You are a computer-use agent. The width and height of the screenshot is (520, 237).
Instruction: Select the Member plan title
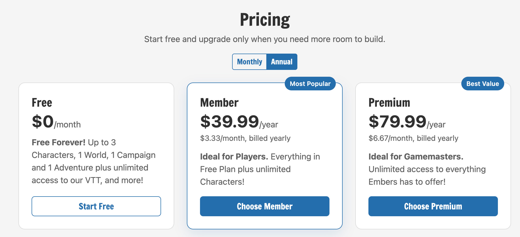219,102
